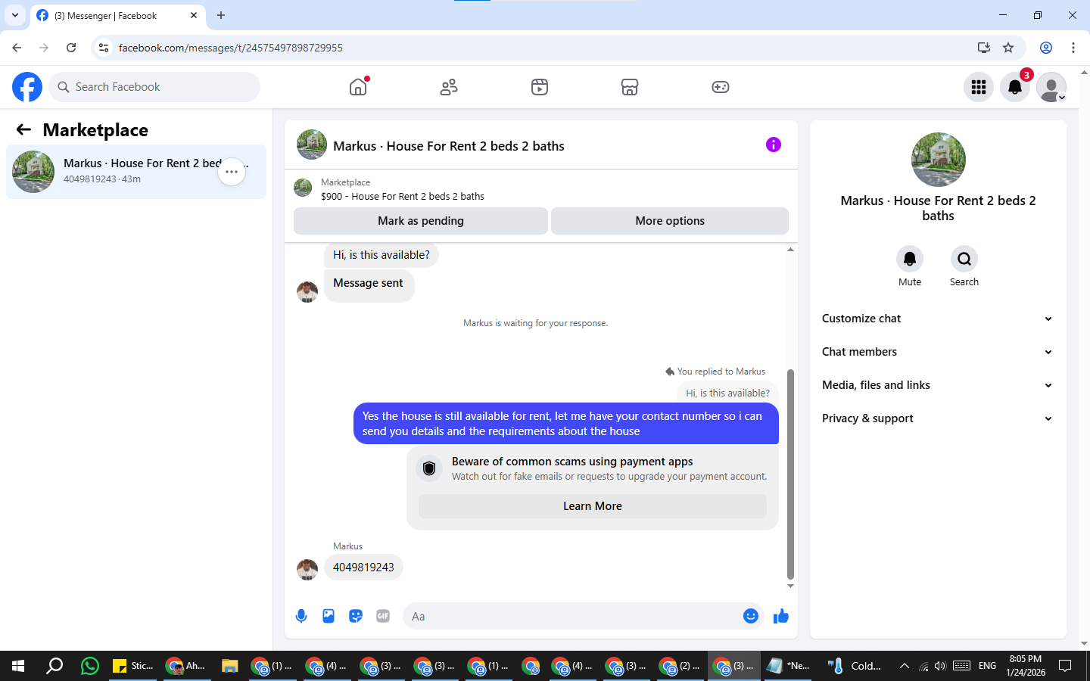Bookmark this page with star icon
Image resolution: width=1090 pixels, height=681 pixels.
point(1008,48)
